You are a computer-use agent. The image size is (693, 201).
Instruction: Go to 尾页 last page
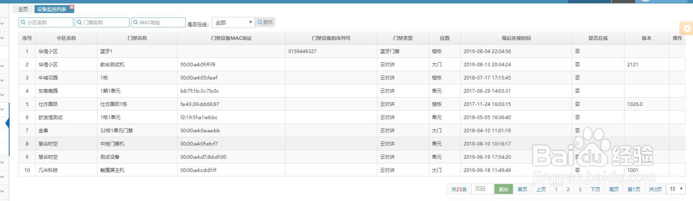(614, 189)
